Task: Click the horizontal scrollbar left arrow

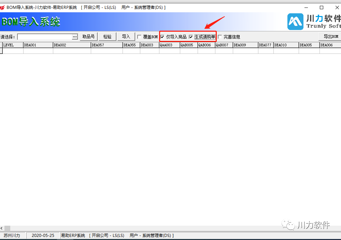Action: point(2,228)
